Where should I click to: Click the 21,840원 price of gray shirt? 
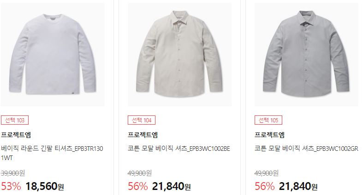(x=298, y=186)
